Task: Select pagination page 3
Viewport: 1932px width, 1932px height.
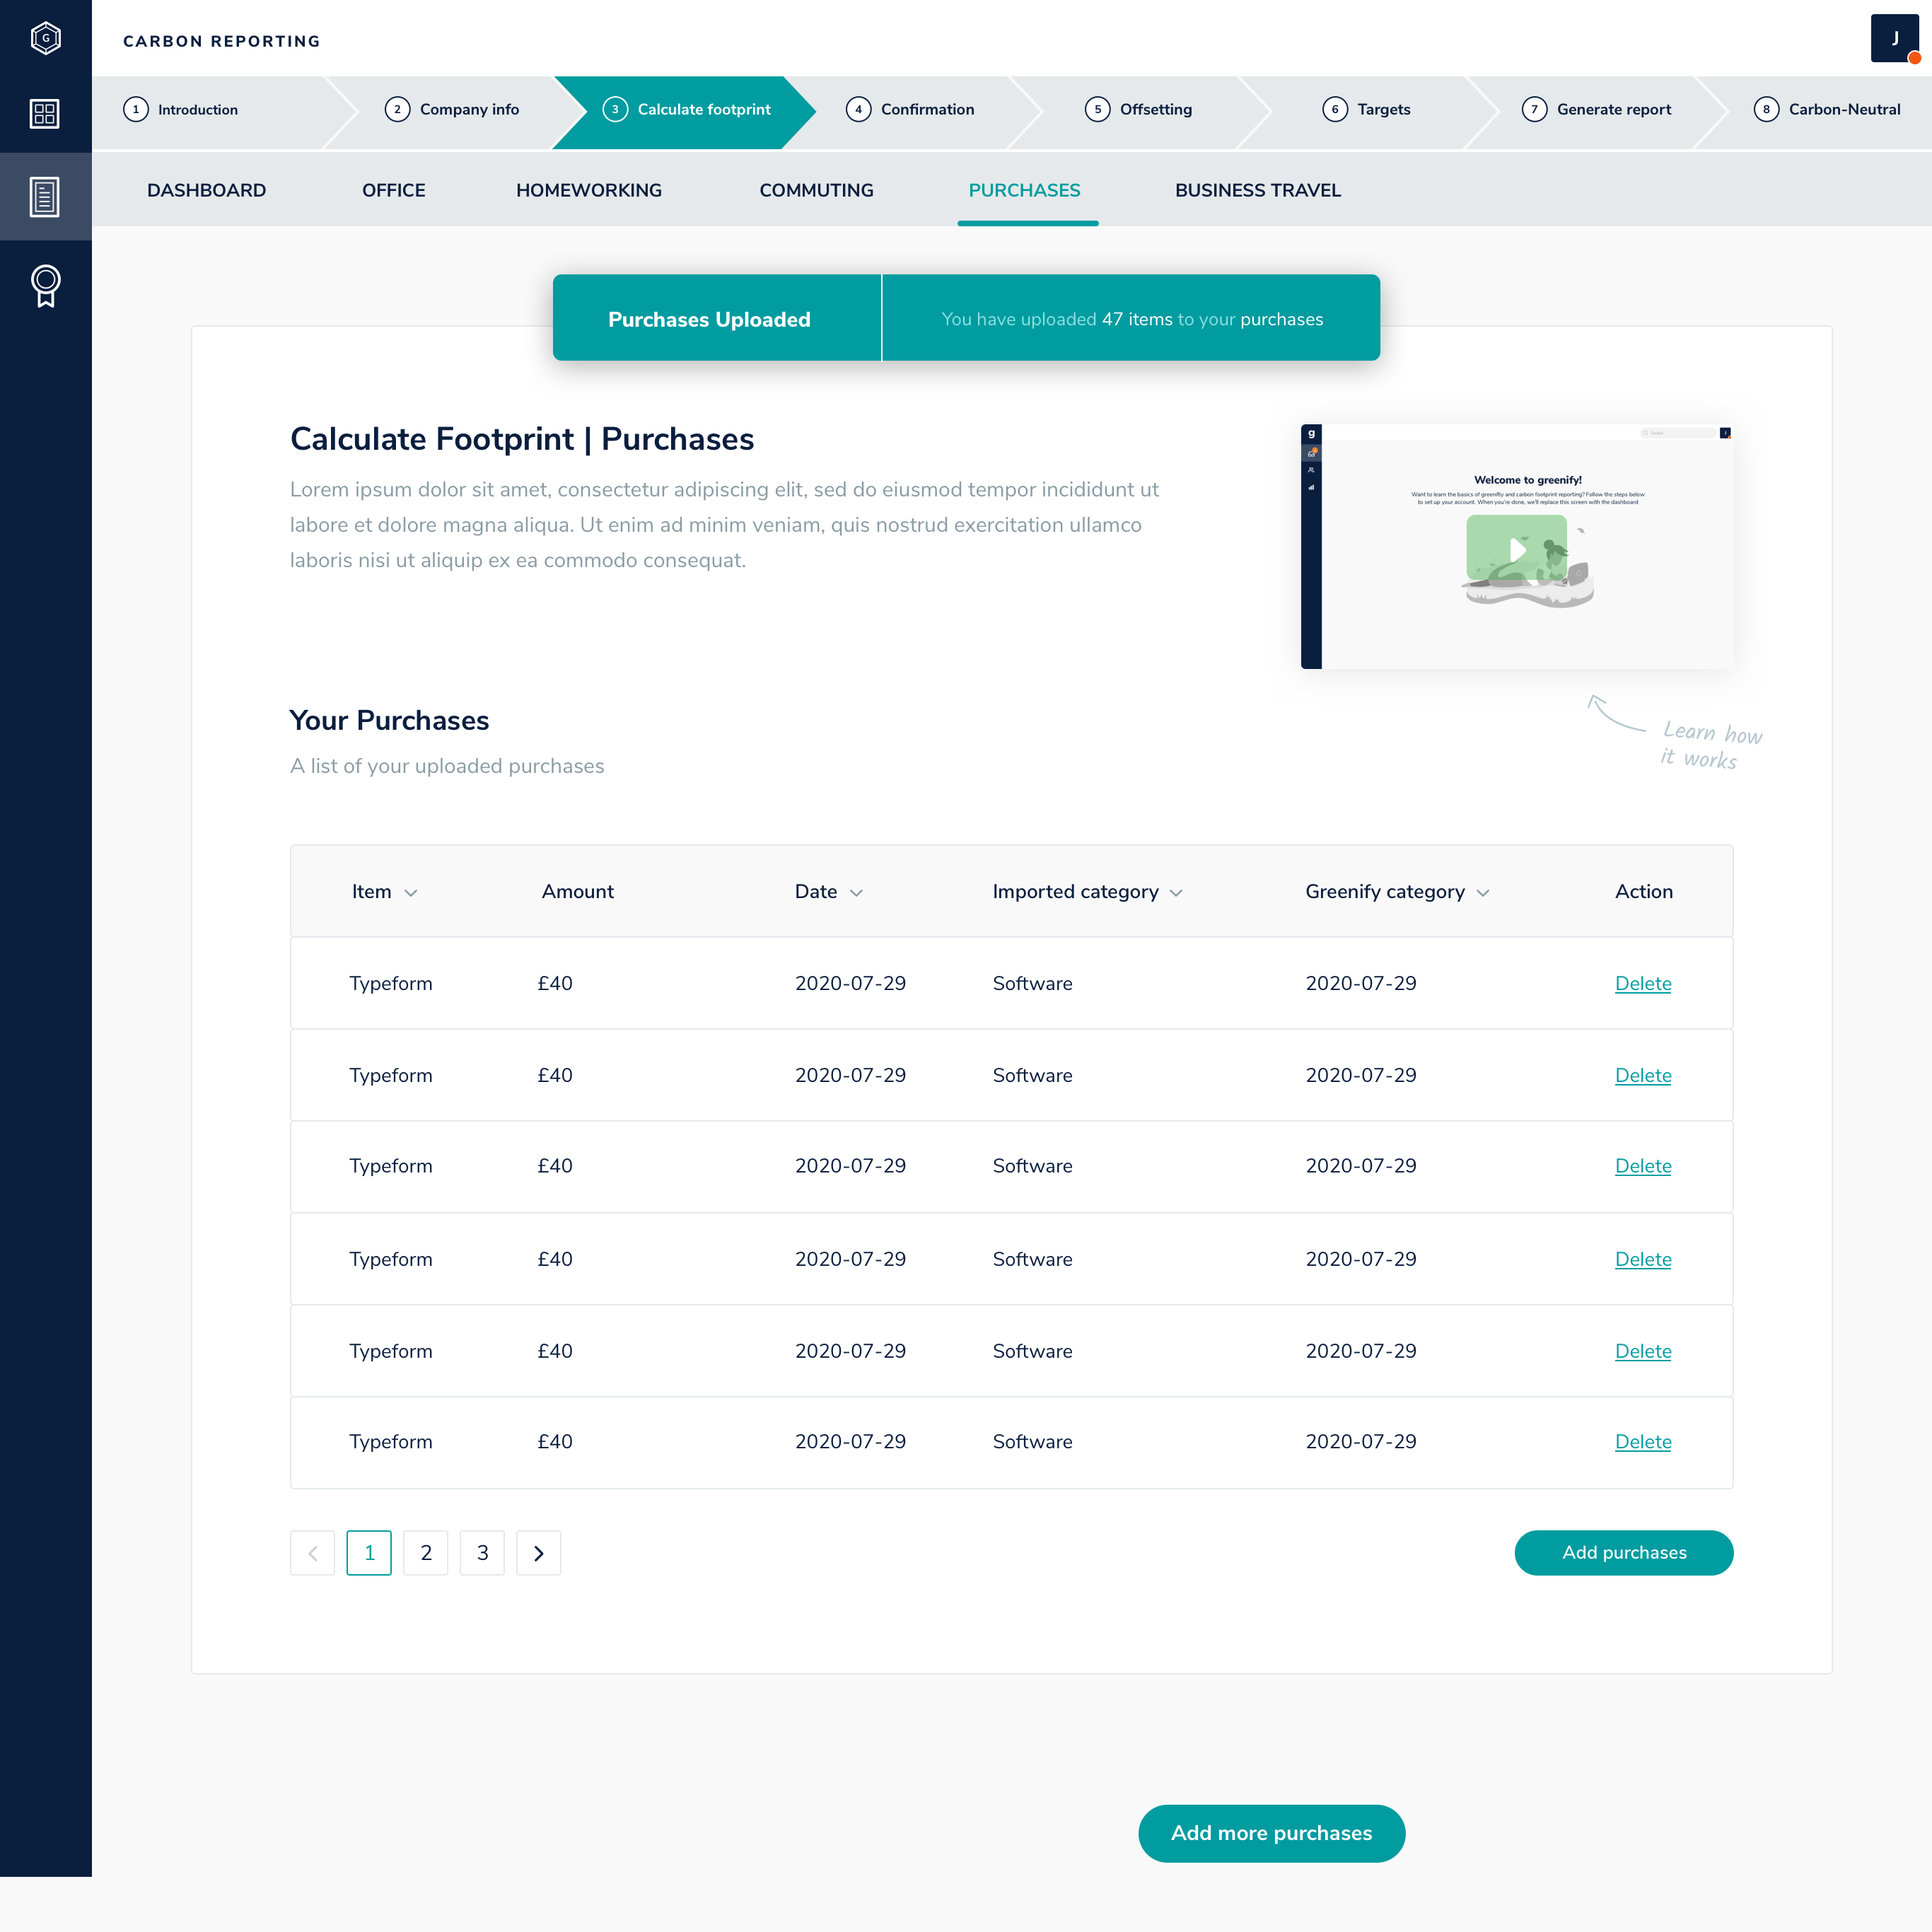Action: (482, 1553)
